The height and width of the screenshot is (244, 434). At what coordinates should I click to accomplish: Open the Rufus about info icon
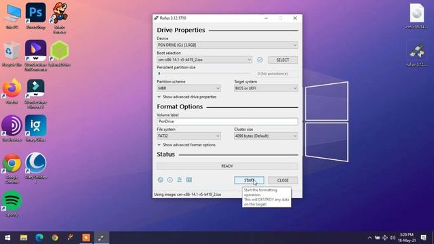pyautogui.click(x=170, y=180)
